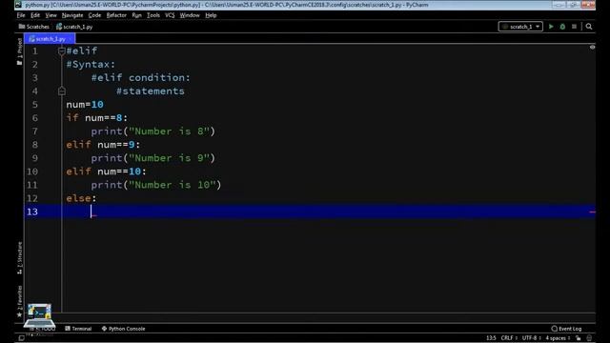Open the Refactor menu
Screen dimensions: 610x343
click(x=116, y=15)
